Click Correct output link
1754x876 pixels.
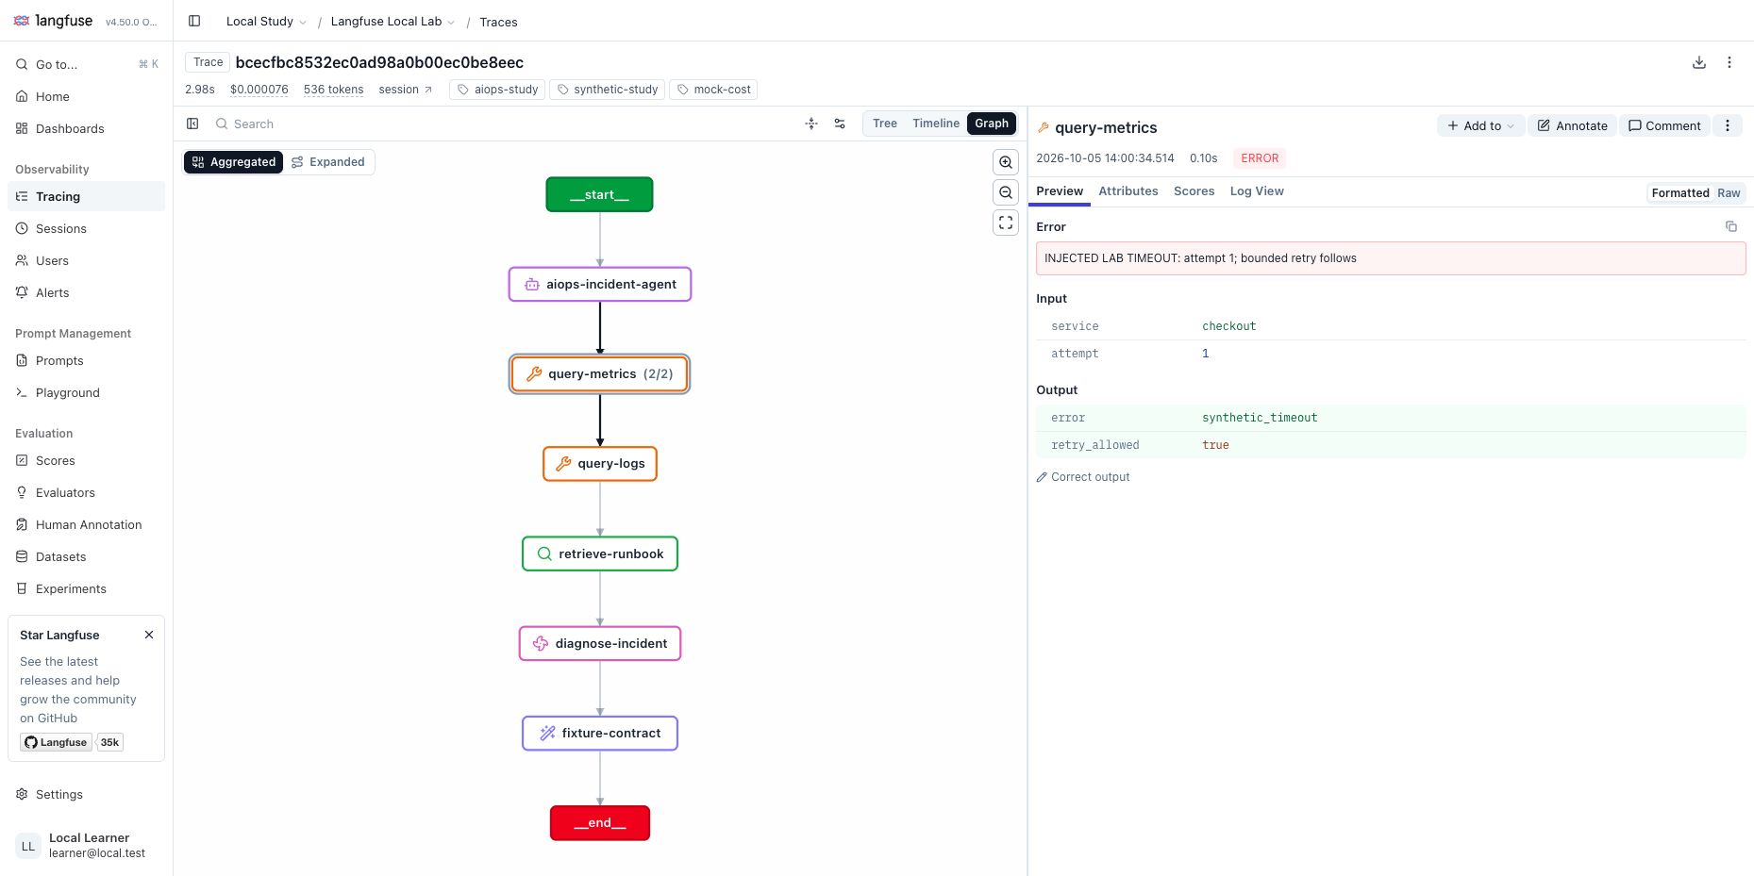pyautogui.click(x=1083, y=477)
